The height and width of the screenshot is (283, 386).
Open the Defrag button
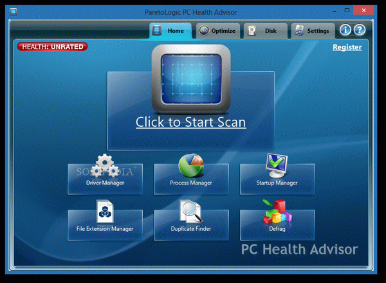(x=277, y=225)
